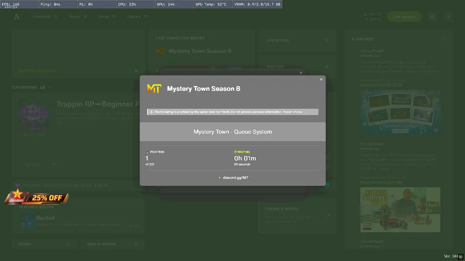465x261 pixels.
Task: Click the icon beside Replay Editor
Action: tap(136, 244)
